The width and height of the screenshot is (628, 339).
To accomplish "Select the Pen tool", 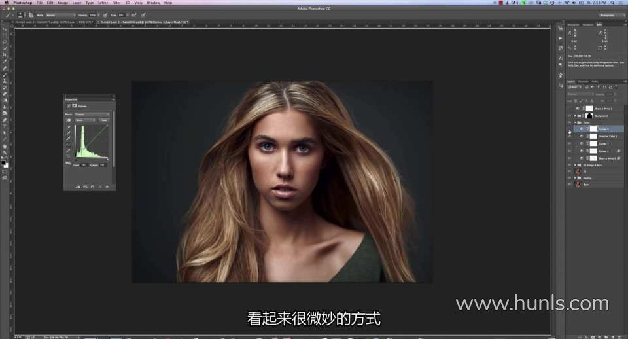I will pos(5,120).
